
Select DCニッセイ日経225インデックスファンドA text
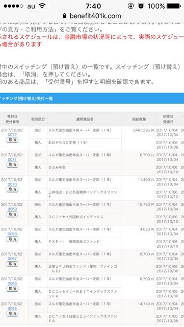point(83,318)
